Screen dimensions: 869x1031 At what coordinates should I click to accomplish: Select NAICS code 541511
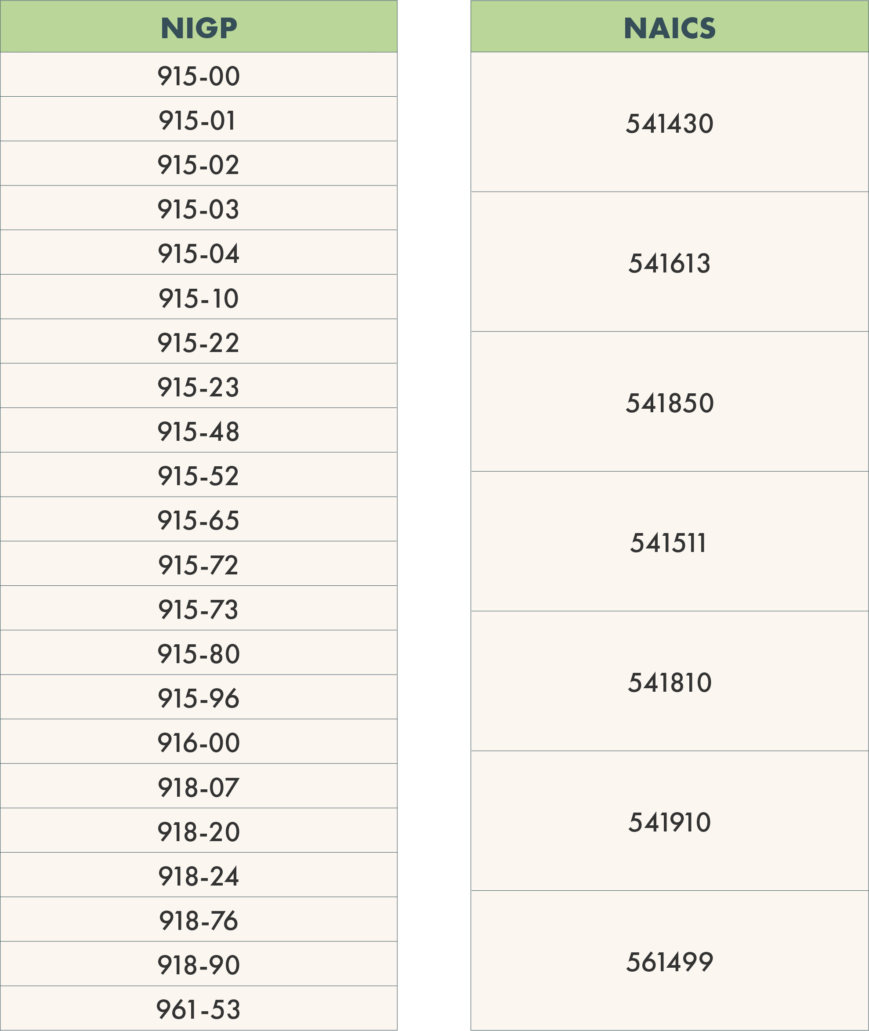(x=669, y=543)
